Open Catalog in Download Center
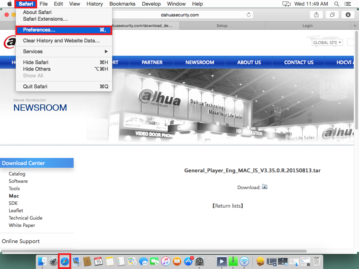The width and height of the screenshot is (359, 269). 17,174
